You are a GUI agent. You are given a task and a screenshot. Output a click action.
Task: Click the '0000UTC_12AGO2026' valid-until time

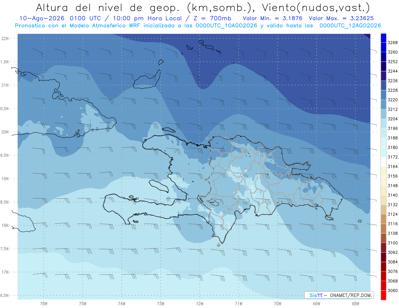[x=350, y=26]
